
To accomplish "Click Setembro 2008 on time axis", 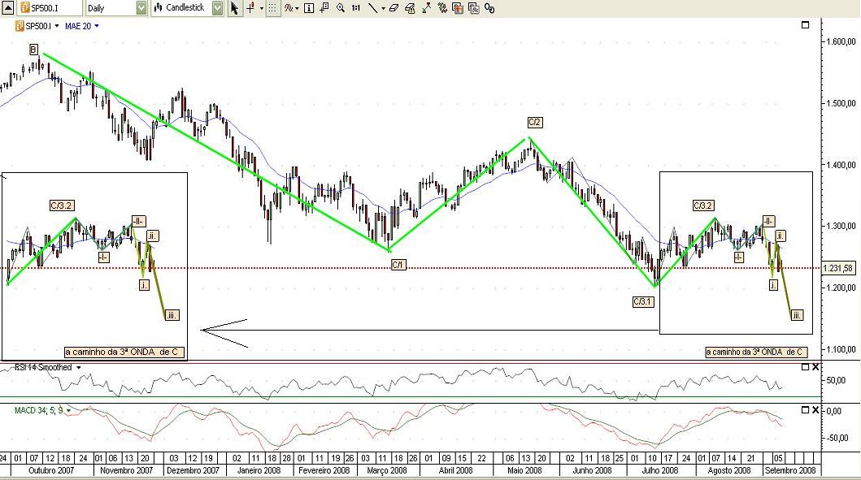I will [x=790, y=470].
